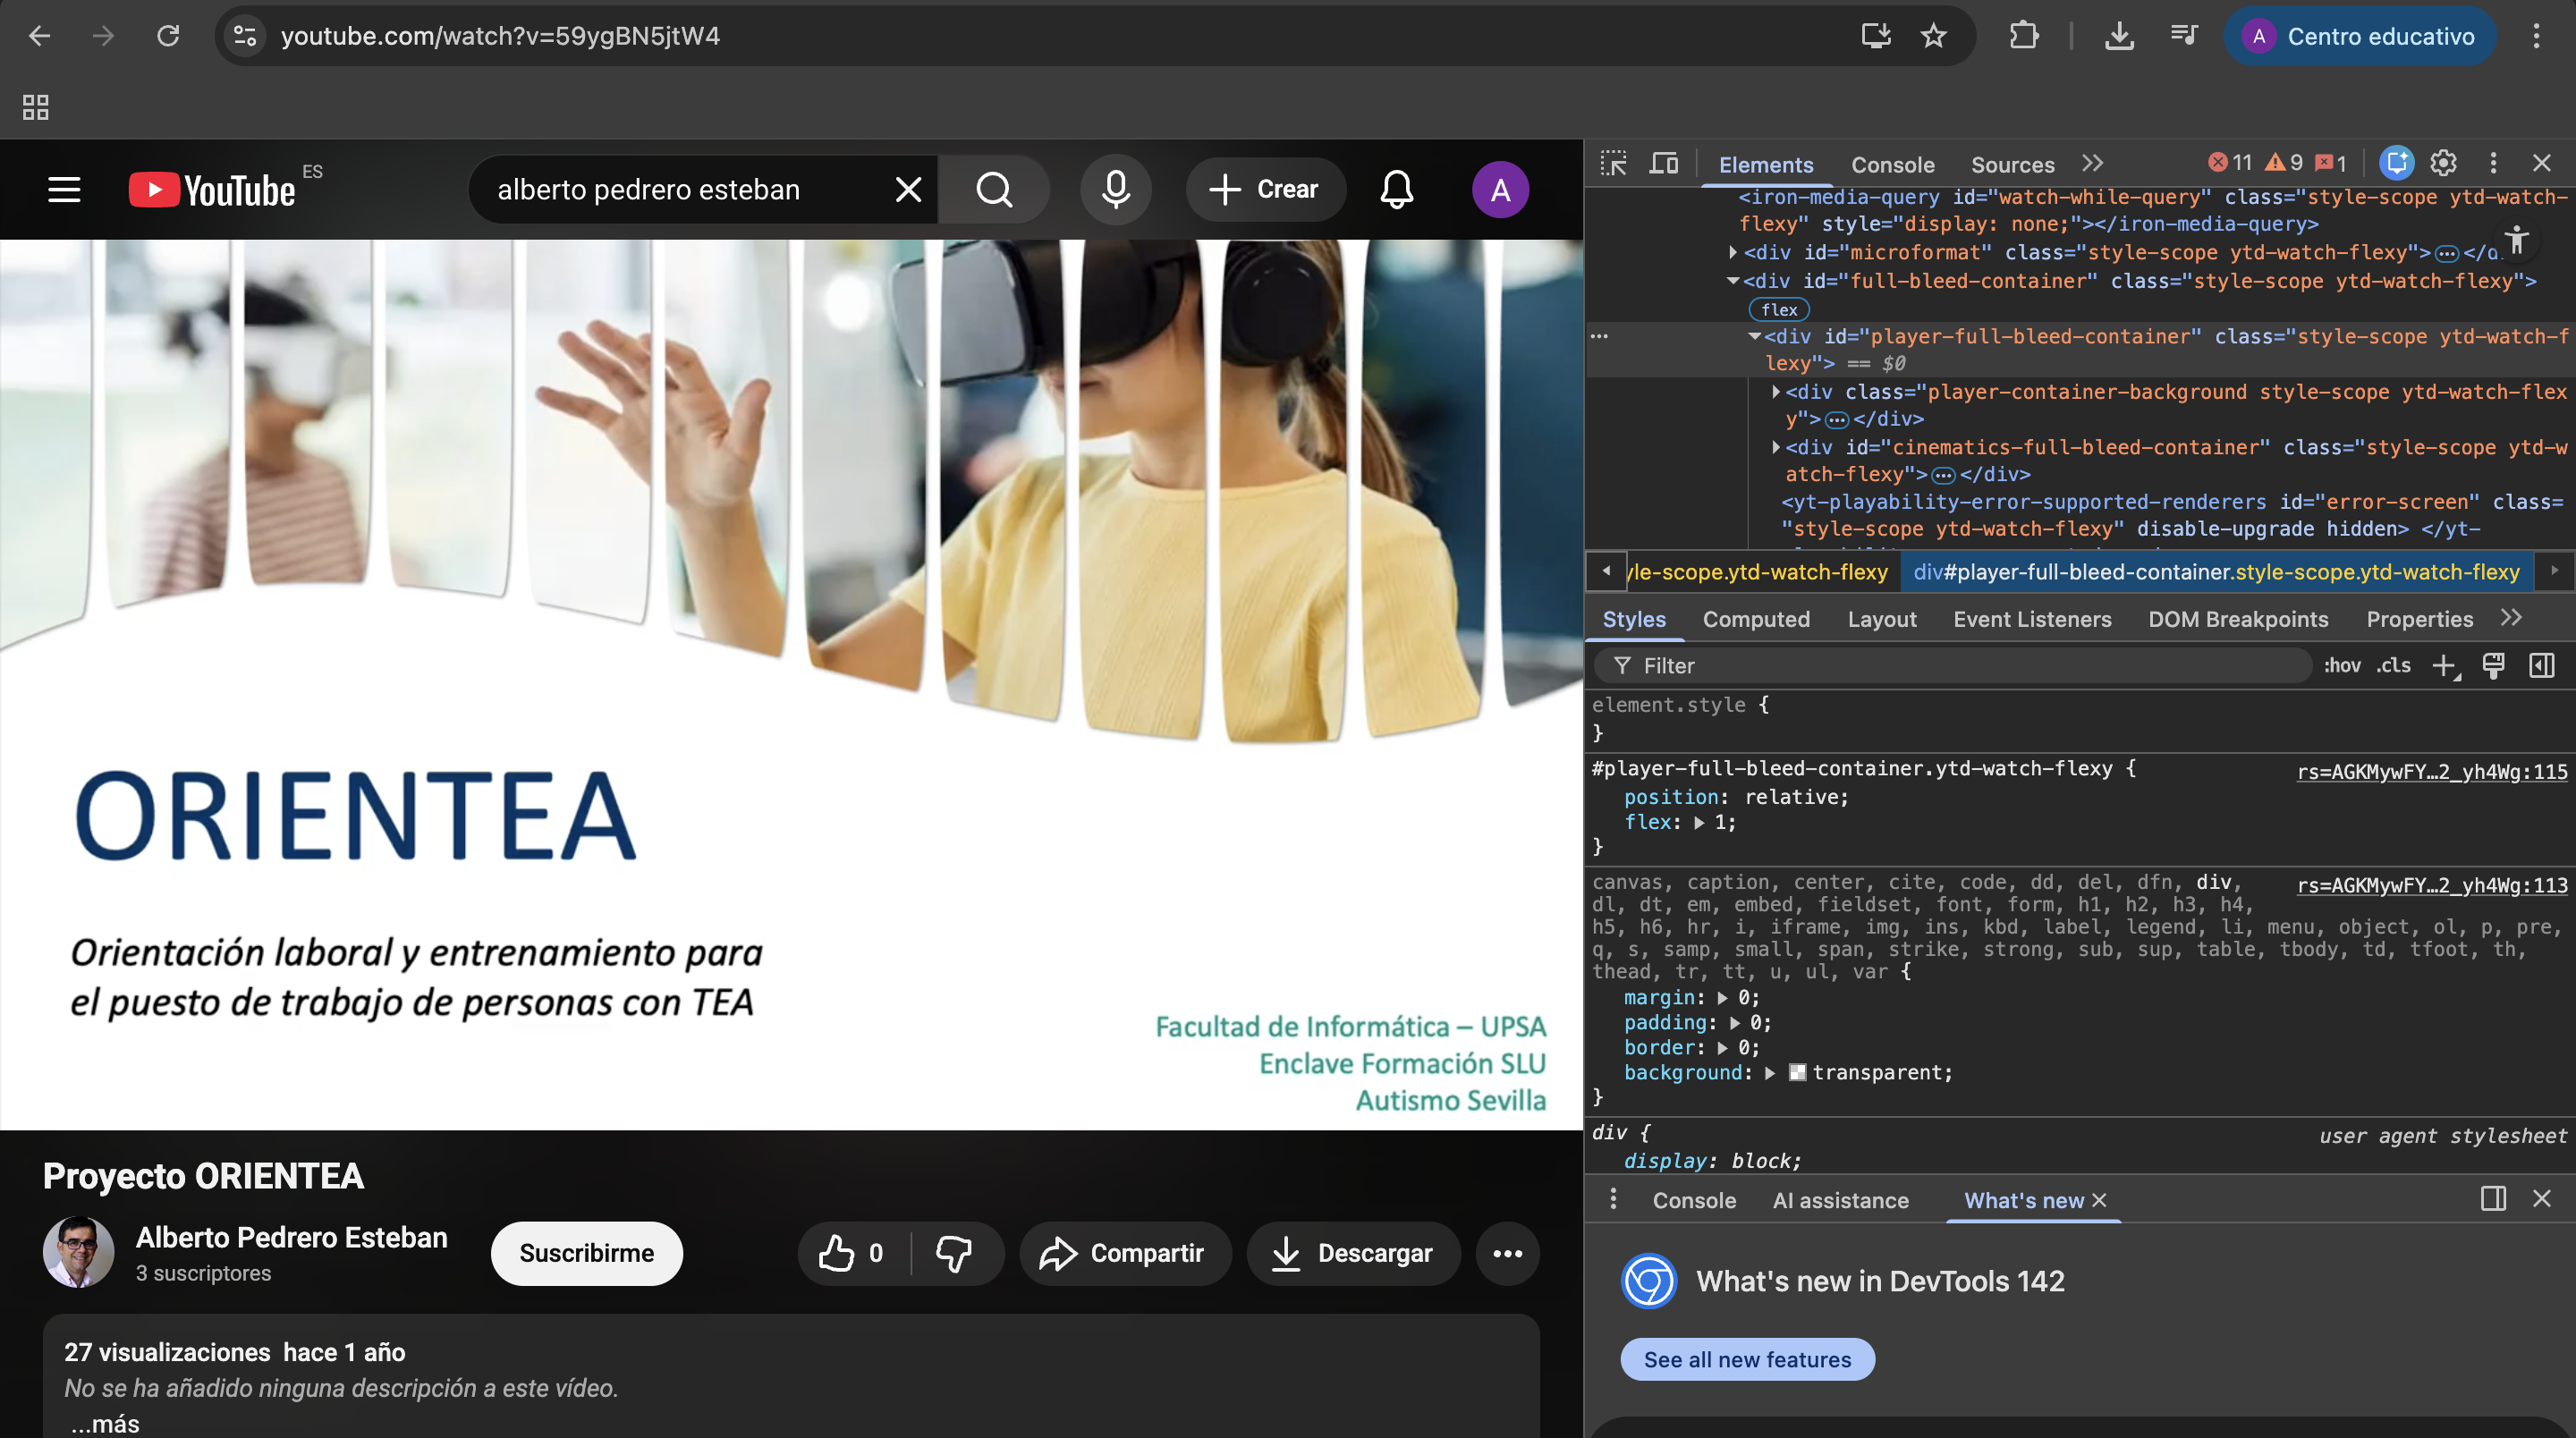Expand the flex shorthand property triangle
This screenshot has width=2576, height=1438.
[1699, 823]
